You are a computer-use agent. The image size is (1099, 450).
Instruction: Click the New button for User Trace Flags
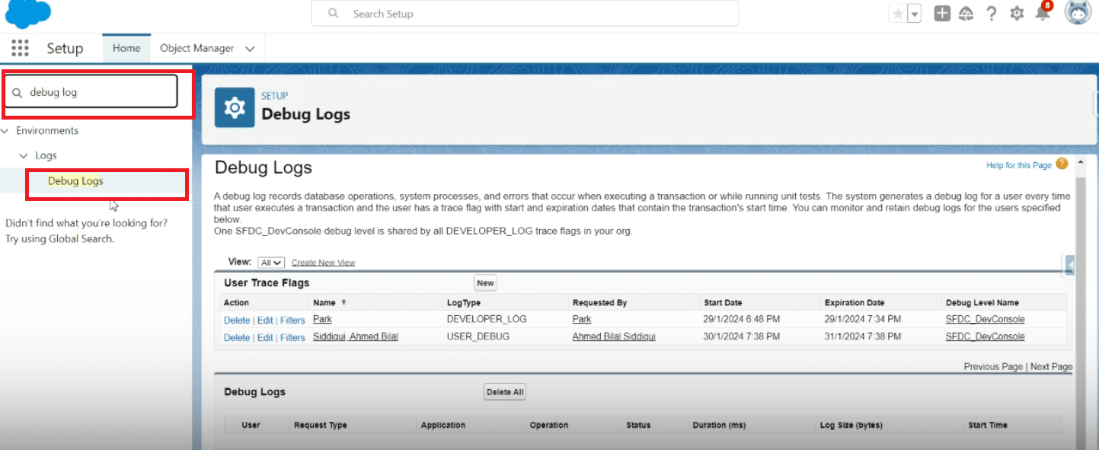tap(485, 283)
